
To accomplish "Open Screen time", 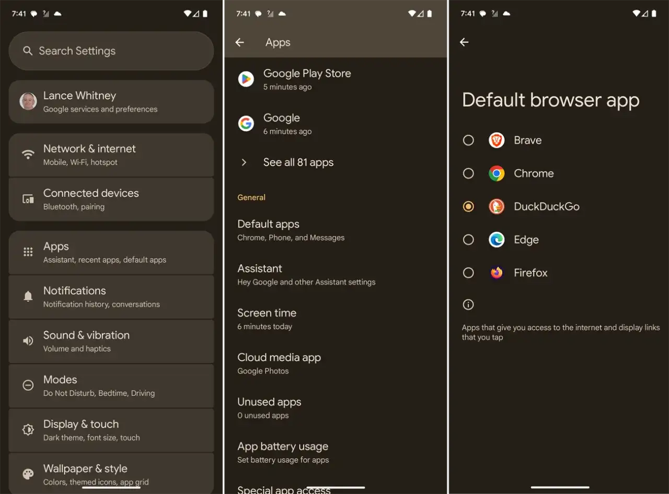I will [x=336, y=319].
